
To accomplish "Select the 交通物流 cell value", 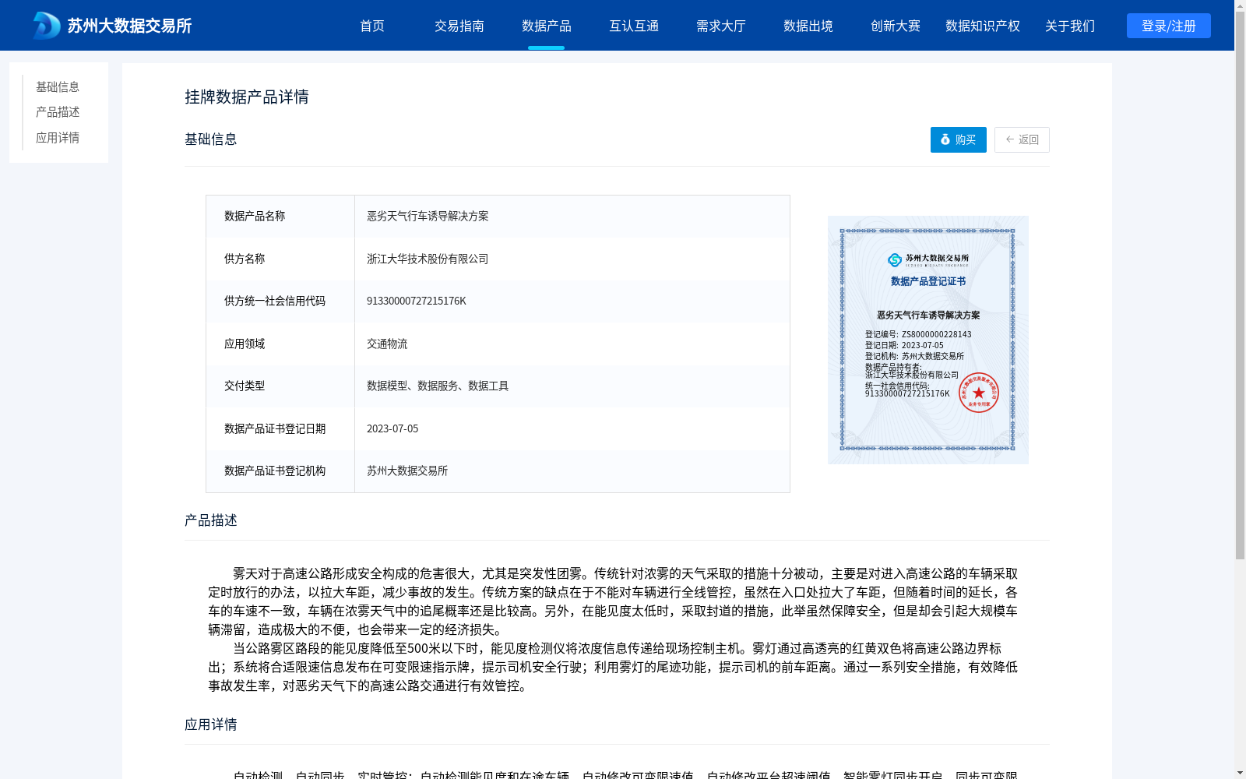I will (x=387, y=344).
